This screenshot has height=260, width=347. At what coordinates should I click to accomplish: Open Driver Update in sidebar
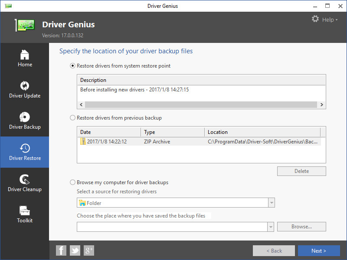coord(25,90)
